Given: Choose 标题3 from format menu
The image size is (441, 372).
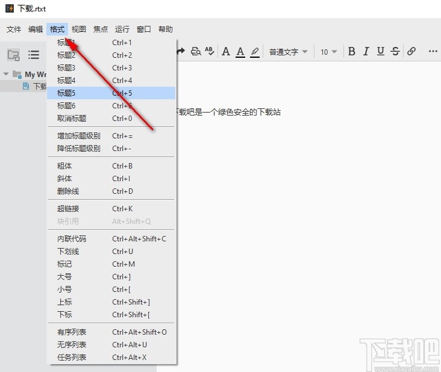Looking at the screenshot, I should click(x=111, y=67).
